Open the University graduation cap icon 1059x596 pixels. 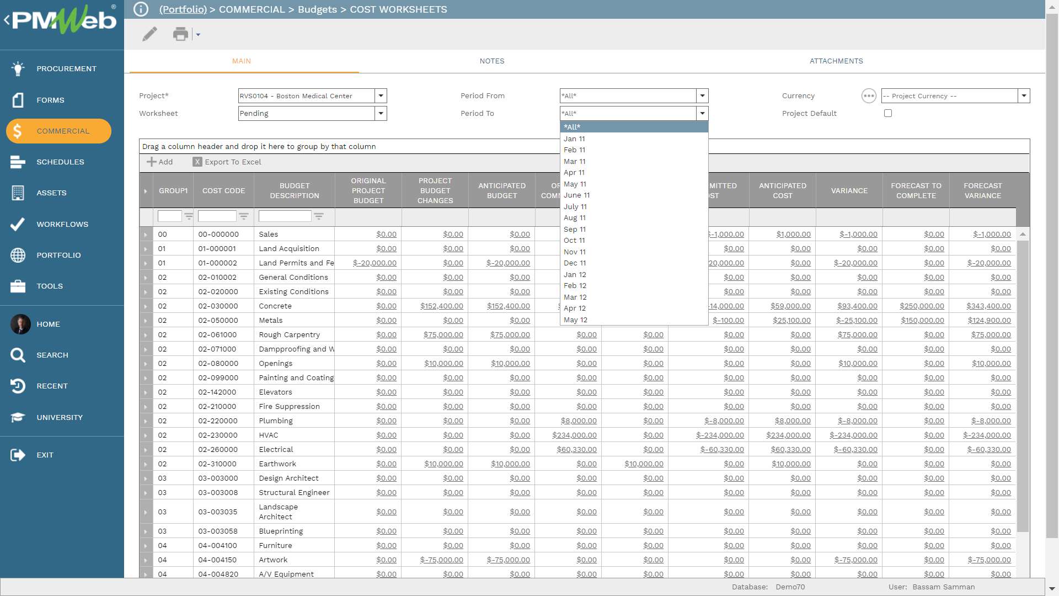[18, 417]
